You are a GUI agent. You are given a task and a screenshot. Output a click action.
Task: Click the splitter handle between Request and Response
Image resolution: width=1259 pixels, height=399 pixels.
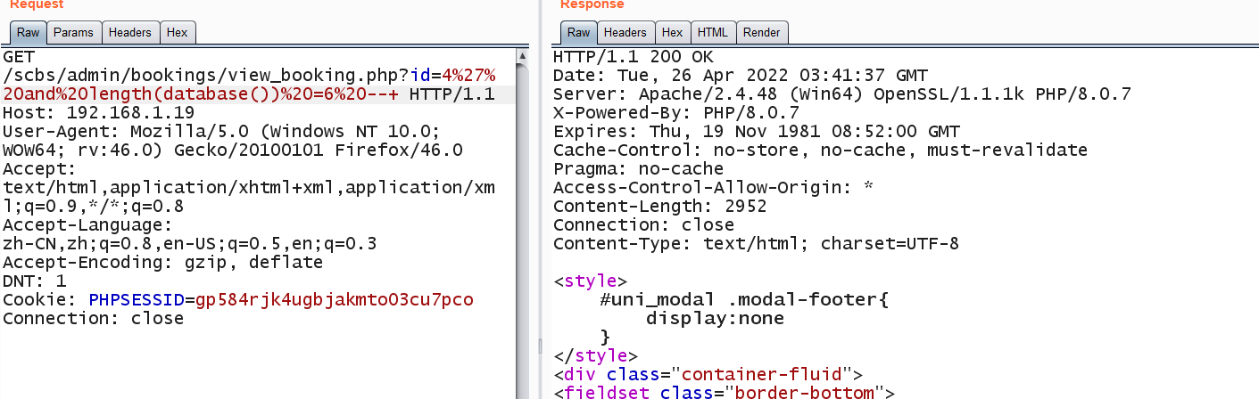[x=539, y=346]
